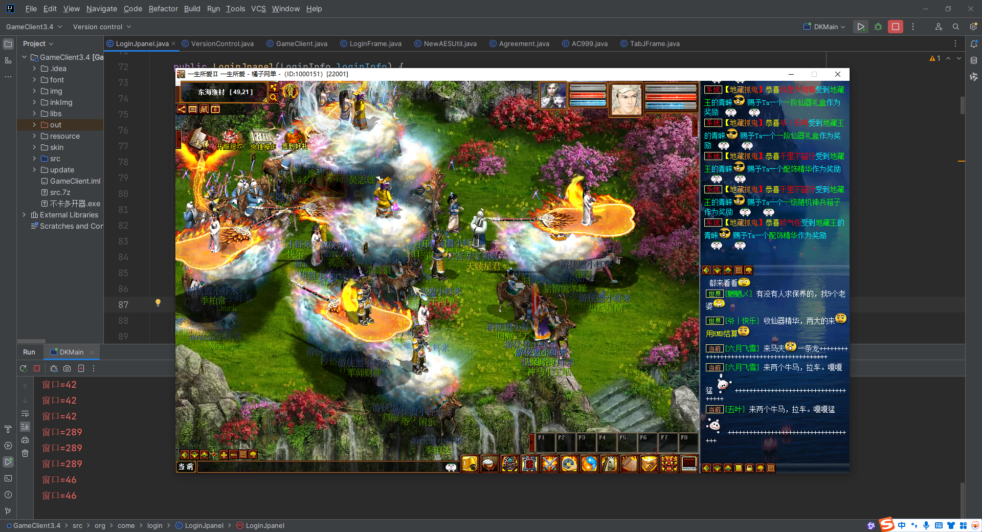
Task: Toggle the Services tool window button
Action: tap(8, 446)
